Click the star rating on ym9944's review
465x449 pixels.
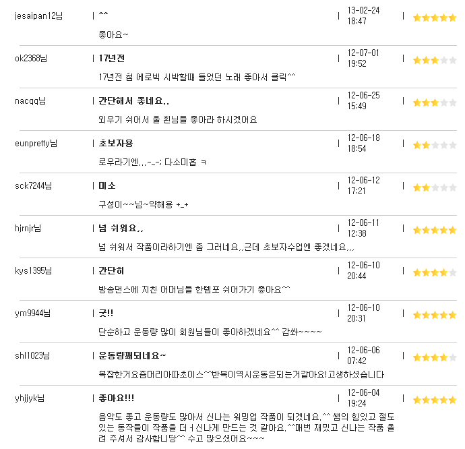[435, 315]
